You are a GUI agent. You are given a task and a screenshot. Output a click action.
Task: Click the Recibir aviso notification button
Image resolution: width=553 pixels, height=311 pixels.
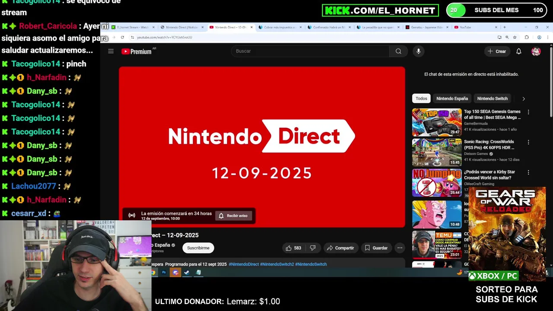233,216
